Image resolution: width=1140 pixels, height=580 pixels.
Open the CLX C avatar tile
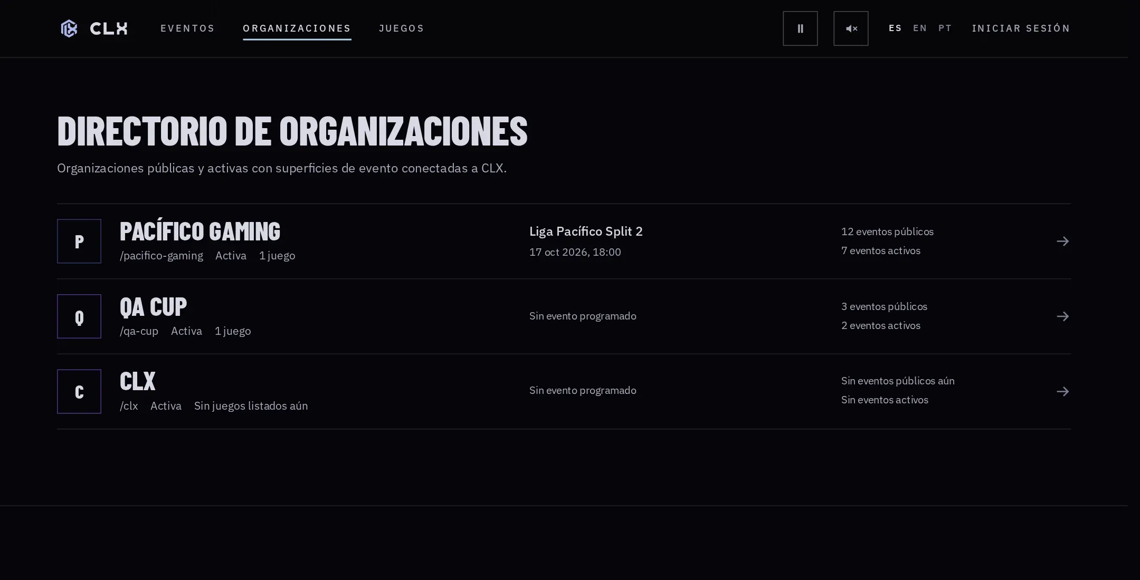[x=79, y=391]
